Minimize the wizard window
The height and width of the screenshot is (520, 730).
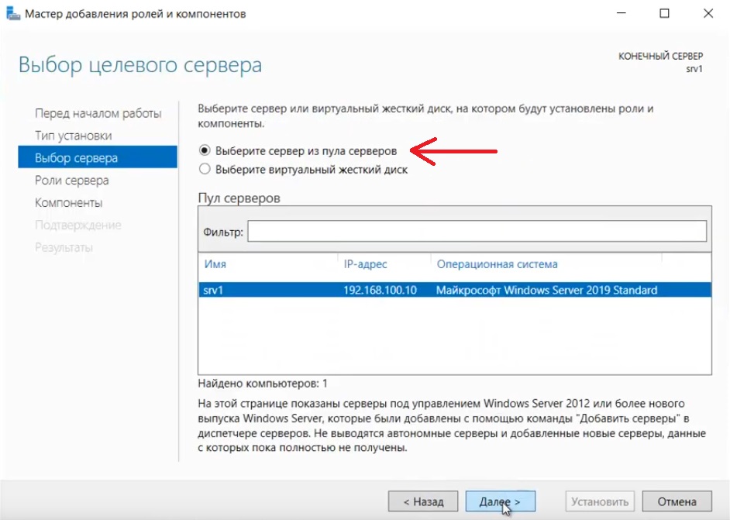tap(621, 14)
